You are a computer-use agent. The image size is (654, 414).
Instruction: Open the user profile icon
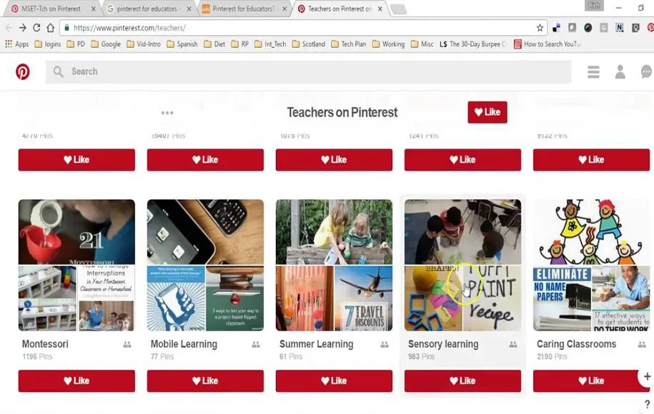coord(620,72)
